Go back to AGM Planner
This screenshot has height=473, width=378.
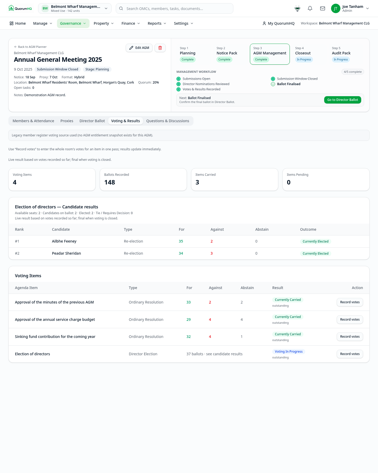[30, 47]
